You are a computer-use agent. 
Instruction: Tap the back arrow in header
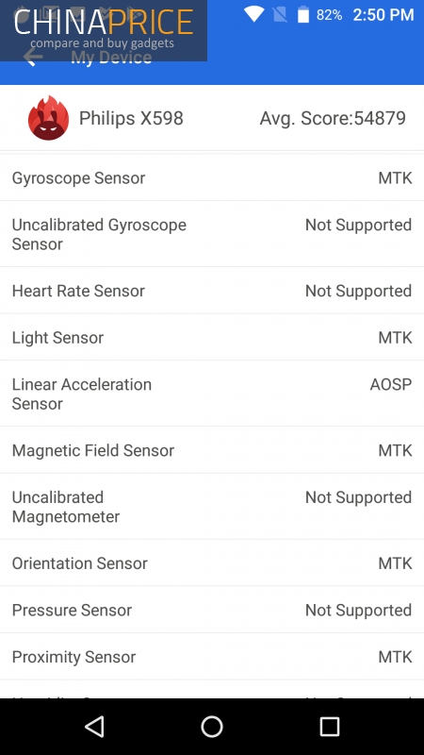click(33, 58)
